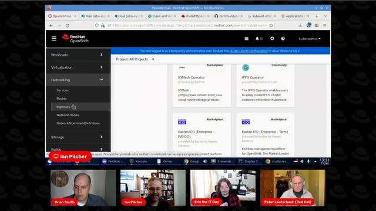The height and width of the screenshot is (211, 376).
Task: Open the Display Configuration taskbar entry
Action: pyautogui.click(x=250, y=162)
